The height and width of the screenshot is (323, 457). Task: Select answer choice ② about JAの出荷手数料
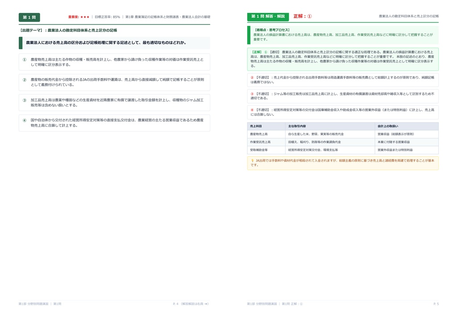pyautogui.click(x=115, y=82)
